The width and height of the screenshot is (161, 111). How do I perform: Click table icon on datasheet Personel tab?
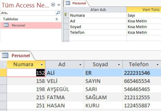5,55
